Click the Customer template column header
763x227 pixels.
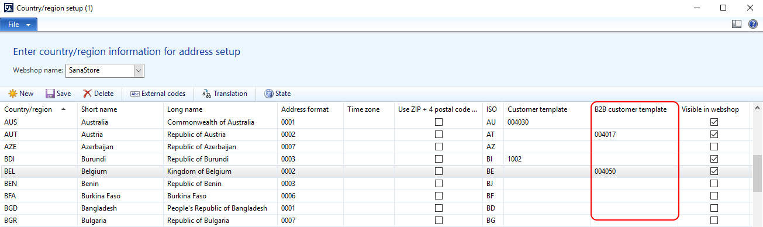[x=547, y=109]
